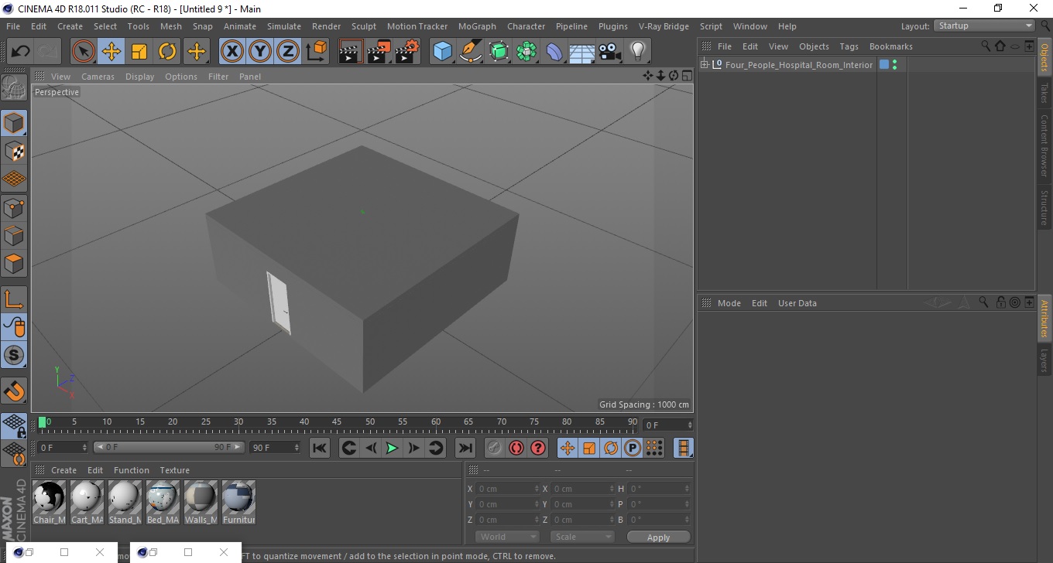Viewport: 1053px width, 563px height.
Task: Toggle Z axis lock
Action: click(288, 52)
